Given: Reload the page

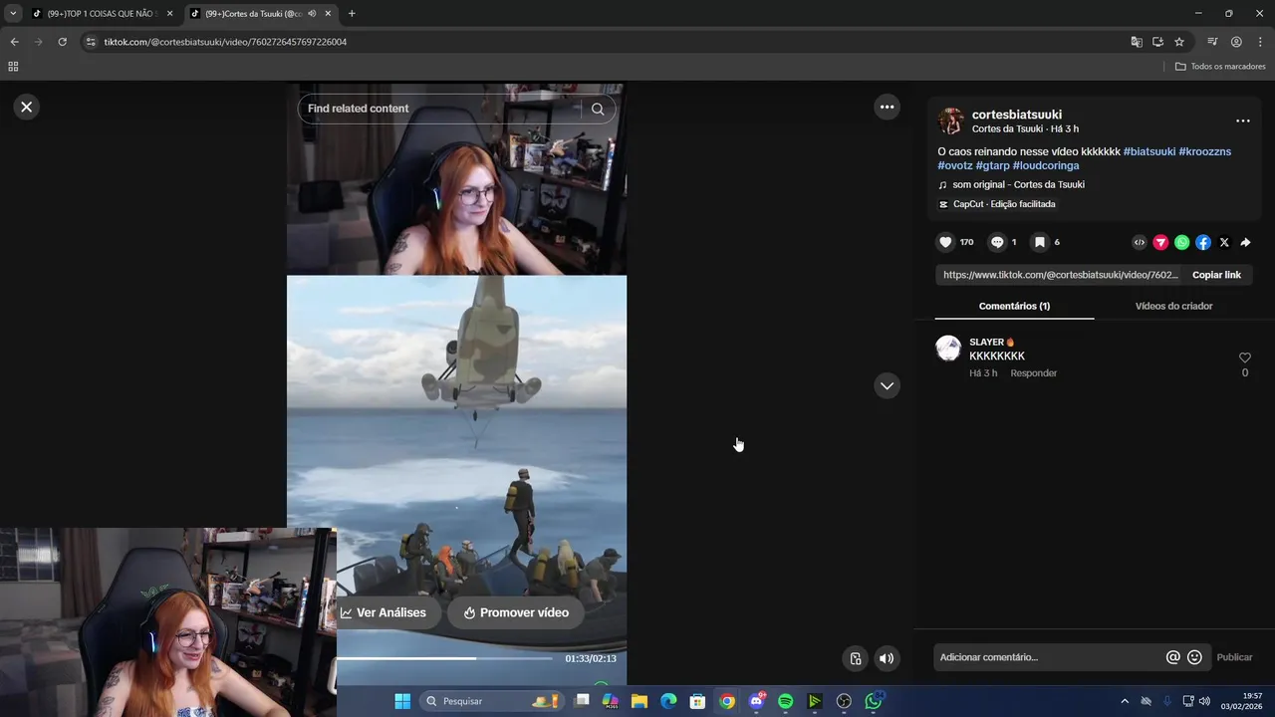Looking at the screenshot, I should tap(62, 42).
